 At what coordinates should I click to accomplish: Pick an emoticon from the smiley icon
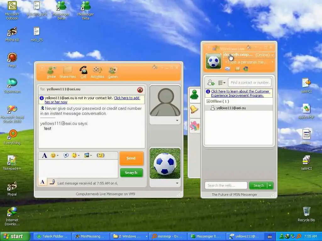point(53,155)
